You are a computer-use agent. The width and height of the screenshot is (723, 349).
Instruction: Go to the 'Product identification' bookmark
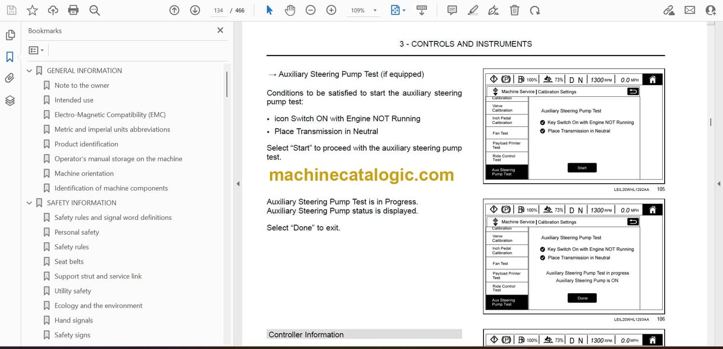86,144
